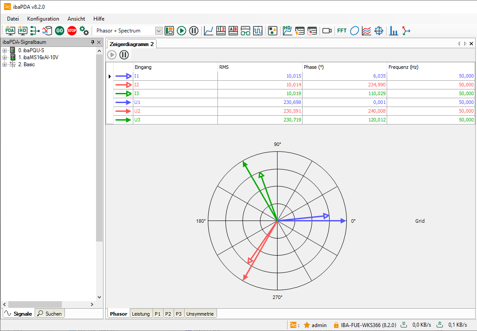The height and width of the screenshot is (331, 477).
Task: Add a trend graph view from toolbar
Action: tap(209, 31)
